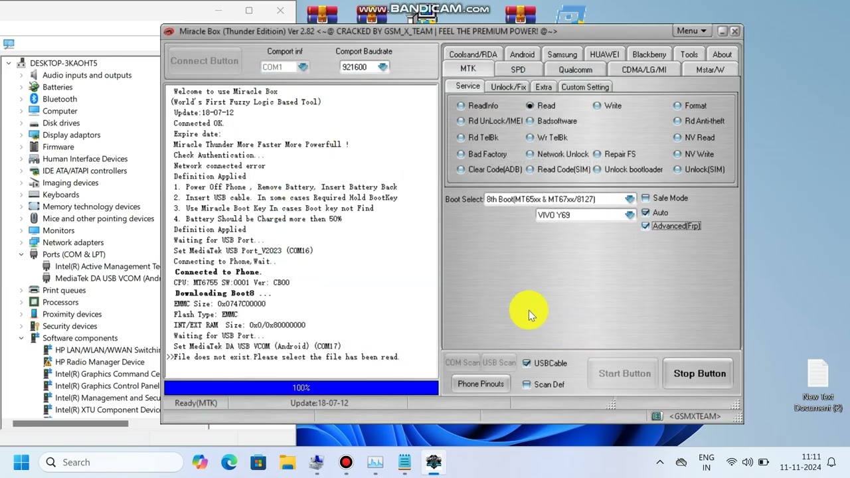Image resolution: width=850 pixels, height=478 pixels.
Task: Open Microsoft Store from the taskbar
Action: pyautogui.click(x=258, y=462)
